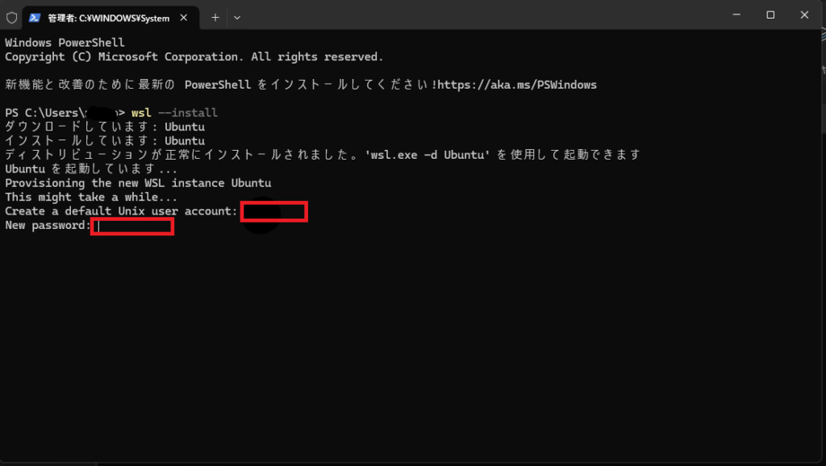Click 'This might take a while...' line

pyautogui.click(x=91, y=197)
